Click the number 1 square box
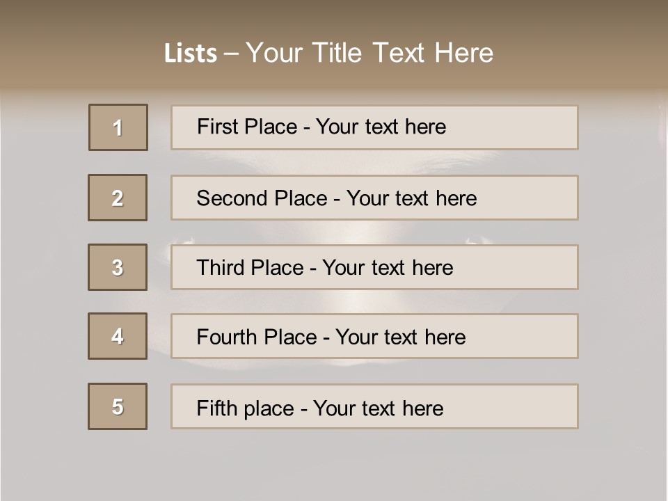 (118, 127)
